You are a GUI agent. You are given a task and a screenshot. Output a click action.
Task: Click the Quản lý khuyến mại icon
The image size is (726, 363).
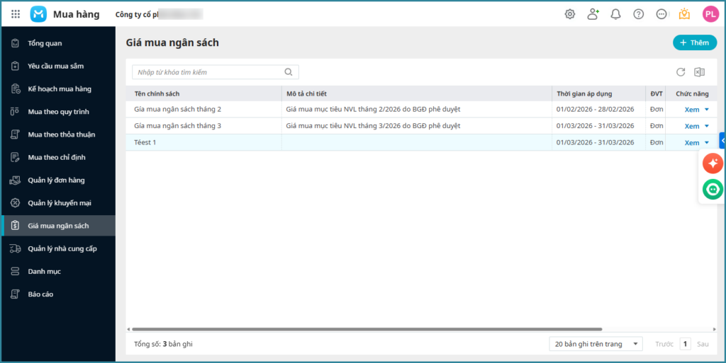(x=16, y=203)
